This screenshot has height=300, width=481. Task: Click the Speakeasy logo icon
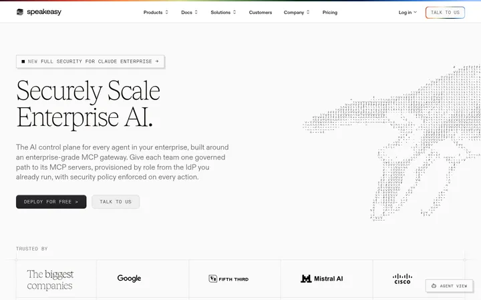[x=20, y=12]
